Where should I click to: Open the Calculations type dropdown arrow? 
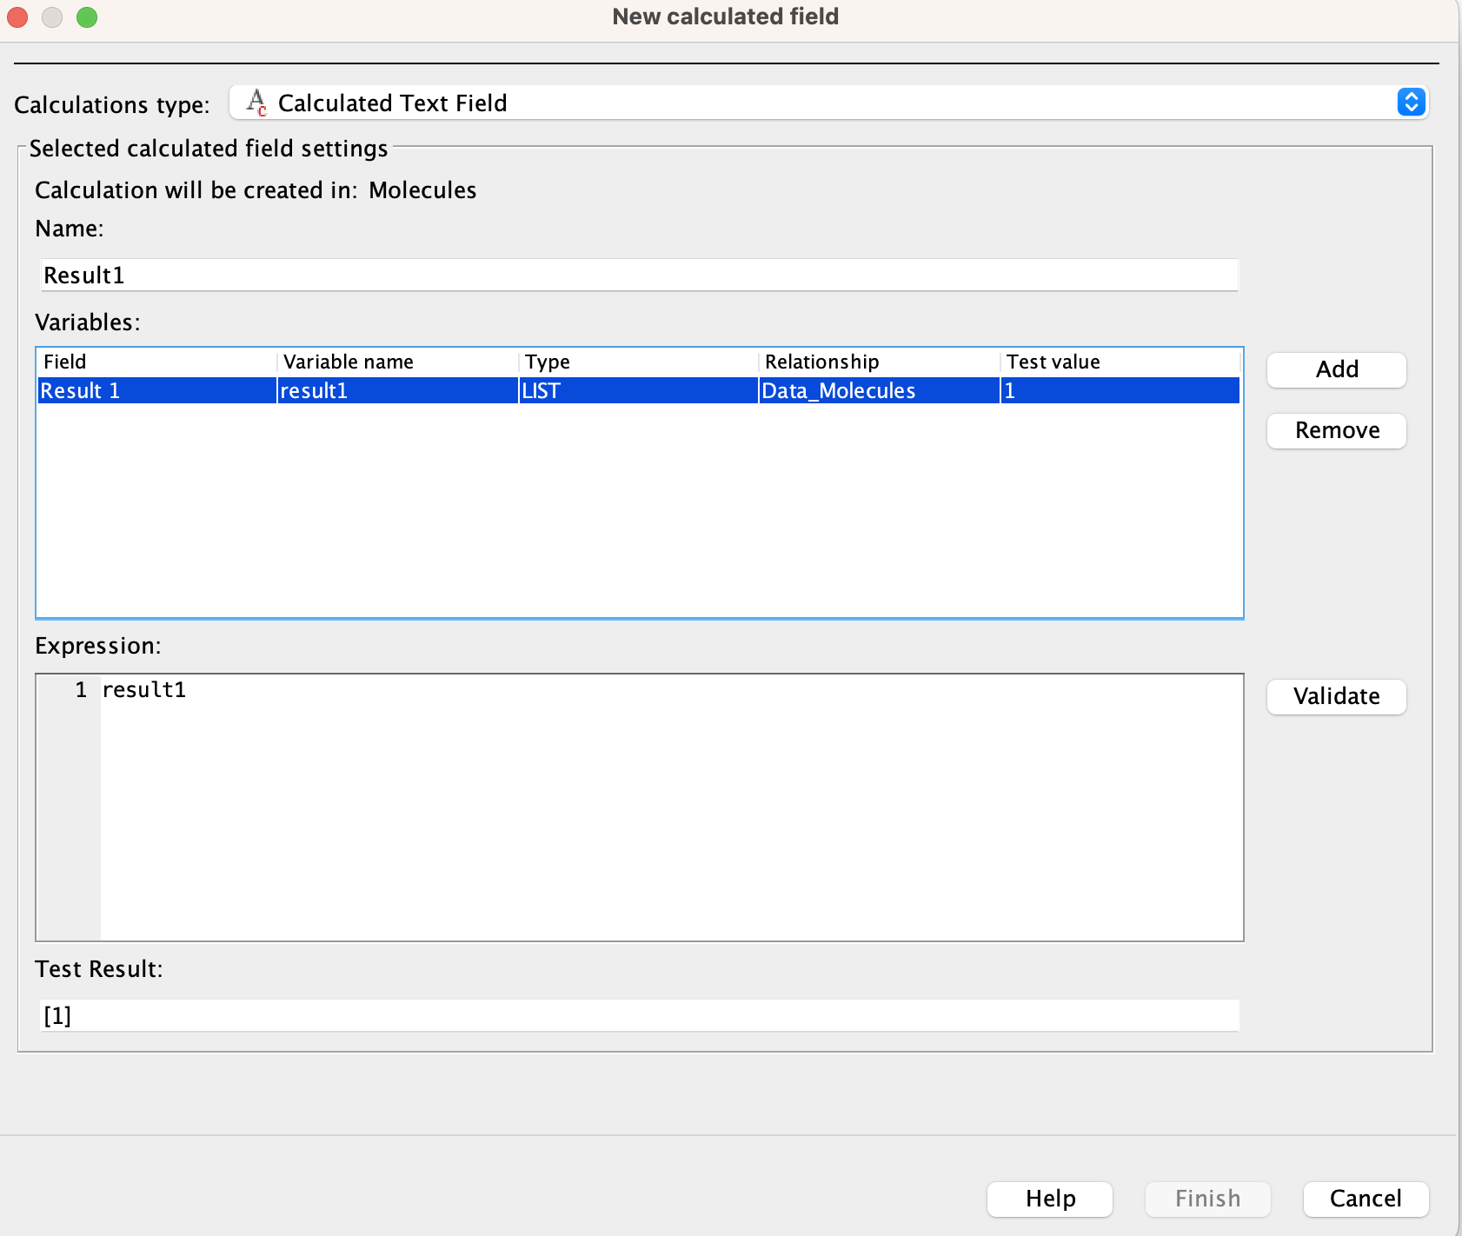tap(1411, 103)
